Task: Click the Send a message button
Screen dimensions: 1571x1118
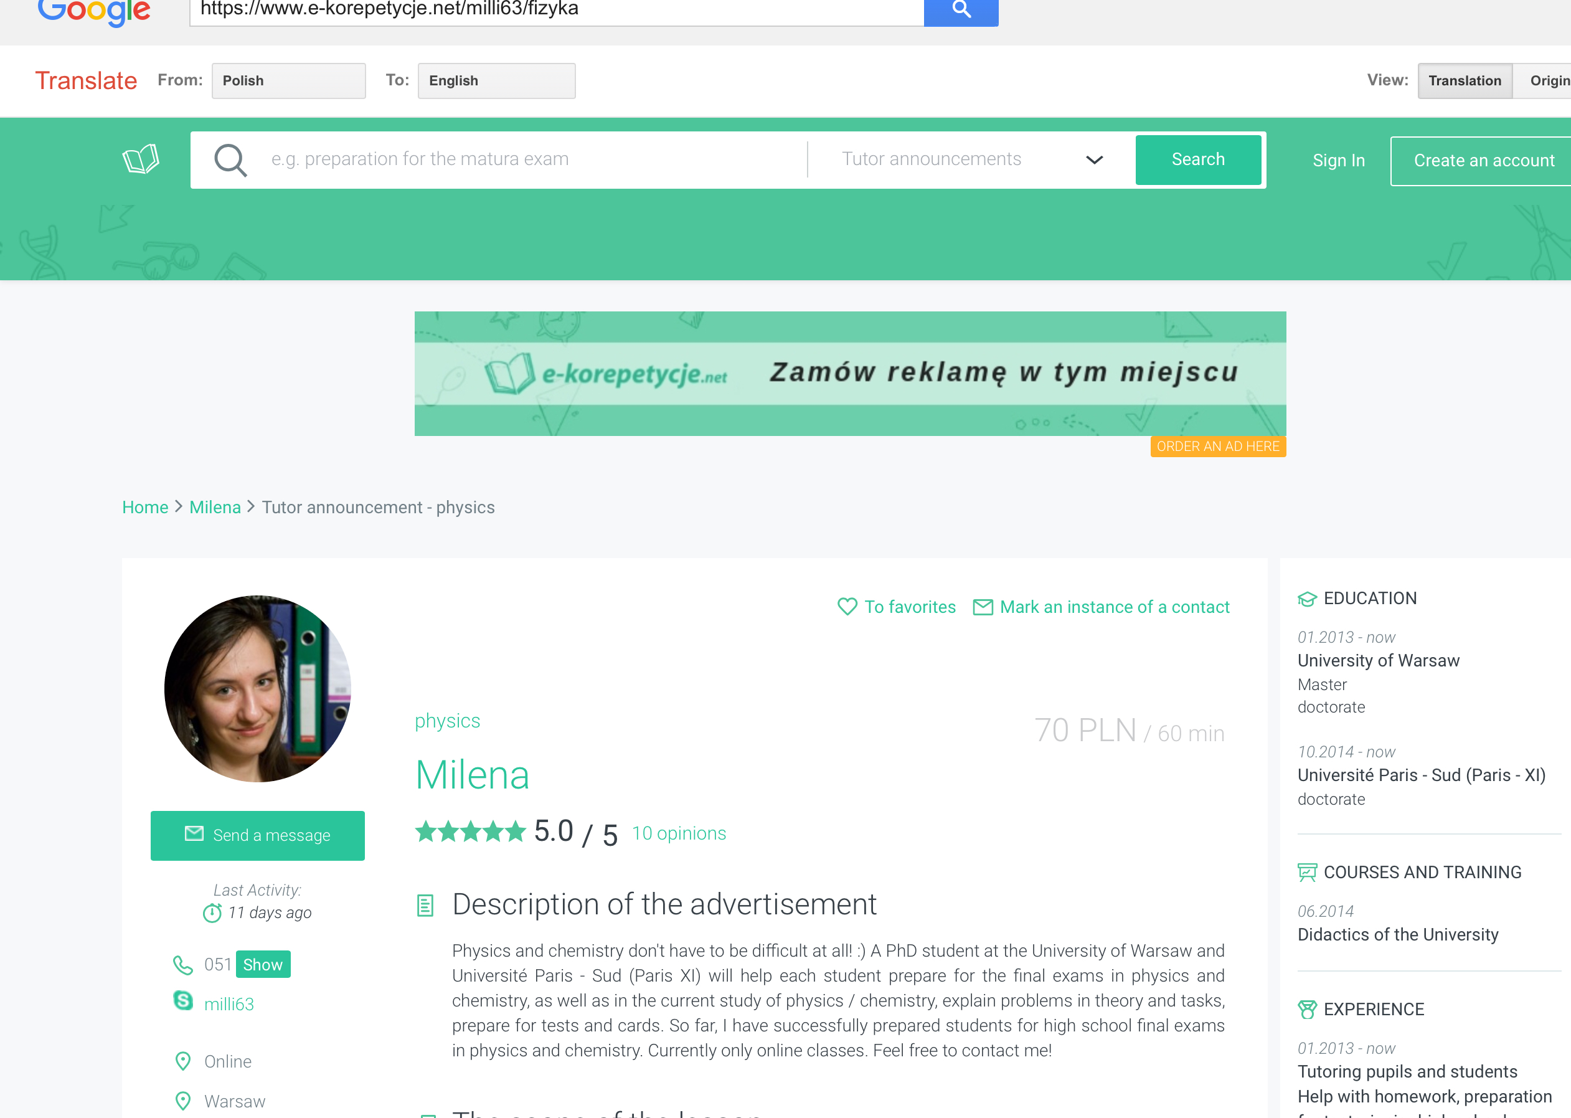Action: click(257, 836)
